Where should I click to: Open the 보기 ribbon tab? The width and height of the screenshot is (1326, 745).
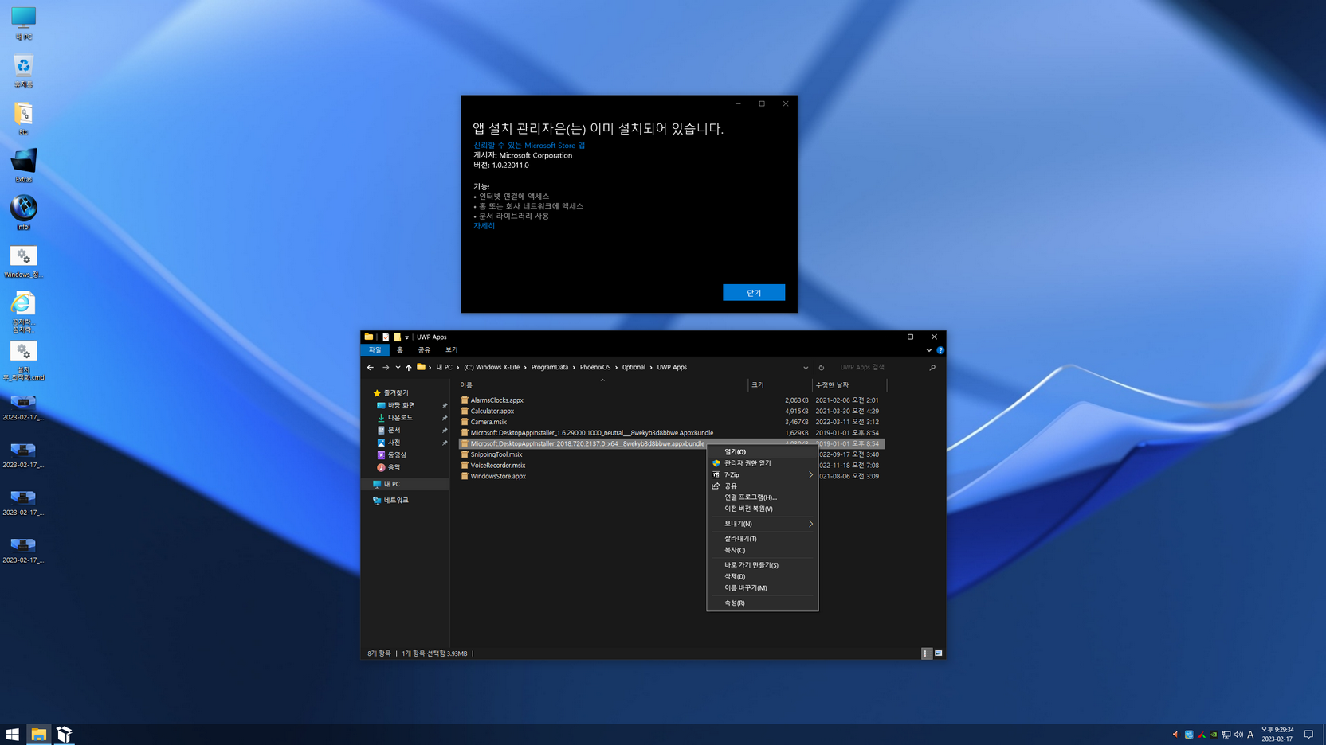452,350
